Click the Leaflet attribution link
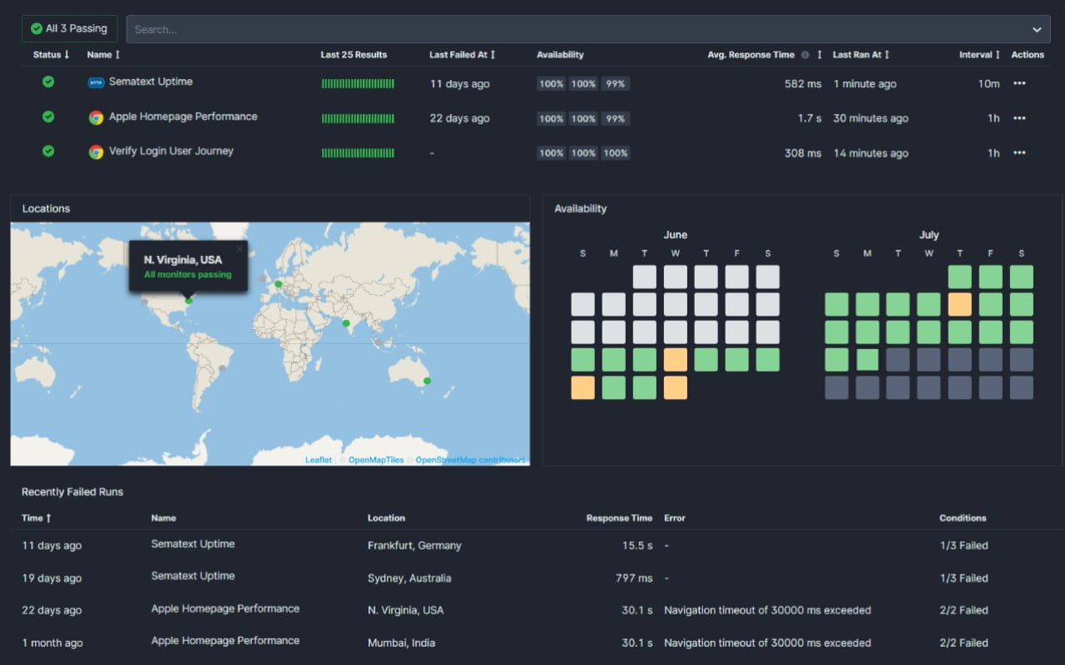 click(318, 460)
